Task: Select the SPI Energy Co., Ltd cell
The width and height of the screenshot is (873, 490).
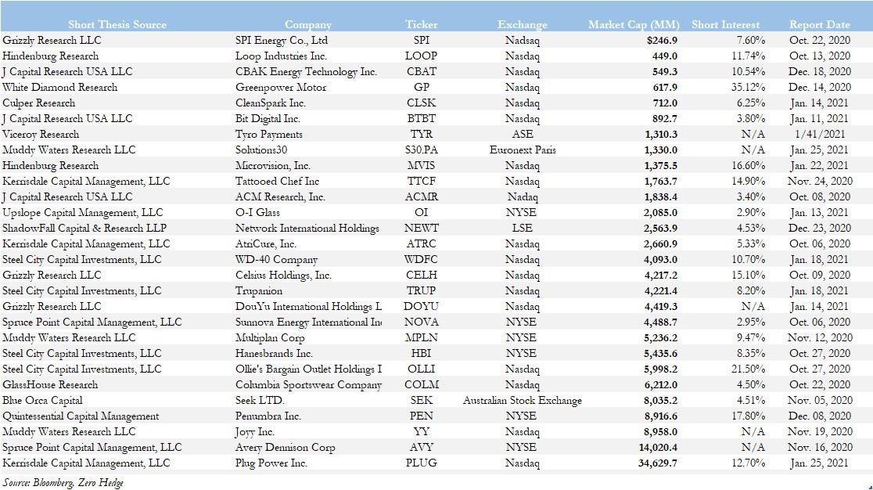Action: [282, 40]
